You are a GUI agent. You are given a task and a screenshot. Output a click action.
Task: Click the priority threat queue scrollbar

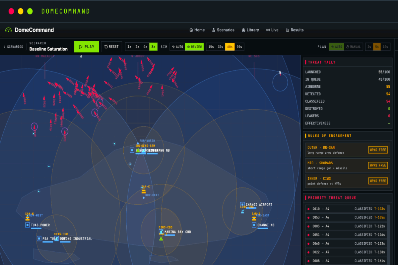pyautogui.click(x=388, y=234)
